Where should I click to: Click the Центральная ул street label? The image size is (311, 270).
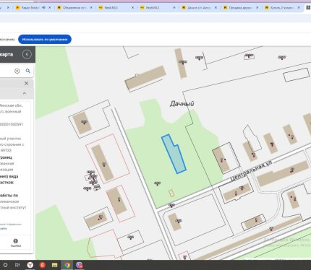click(252, 171)
